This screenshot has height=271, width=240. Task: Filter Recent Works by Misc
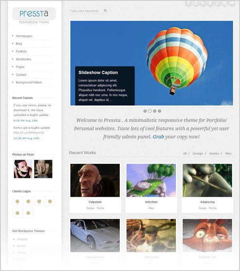(x=228, y=153)
